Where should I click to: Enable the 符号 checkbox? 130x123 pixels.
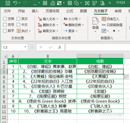point(5,25)
